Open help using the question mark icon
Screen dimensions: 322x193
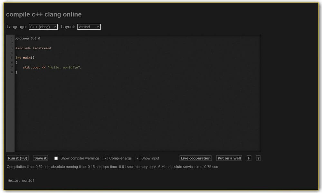coord(257,158)
